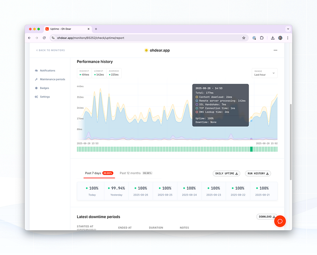Viewport: 317px width, 255px height.
Task: Click Download for latest downtime periods
Action: pyautogui.click(x=267, y=217)
